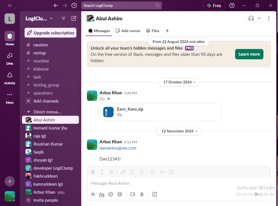Click the compose new message icon
The width and height of the screenshot is (278, 206).
tap(74, 18)
